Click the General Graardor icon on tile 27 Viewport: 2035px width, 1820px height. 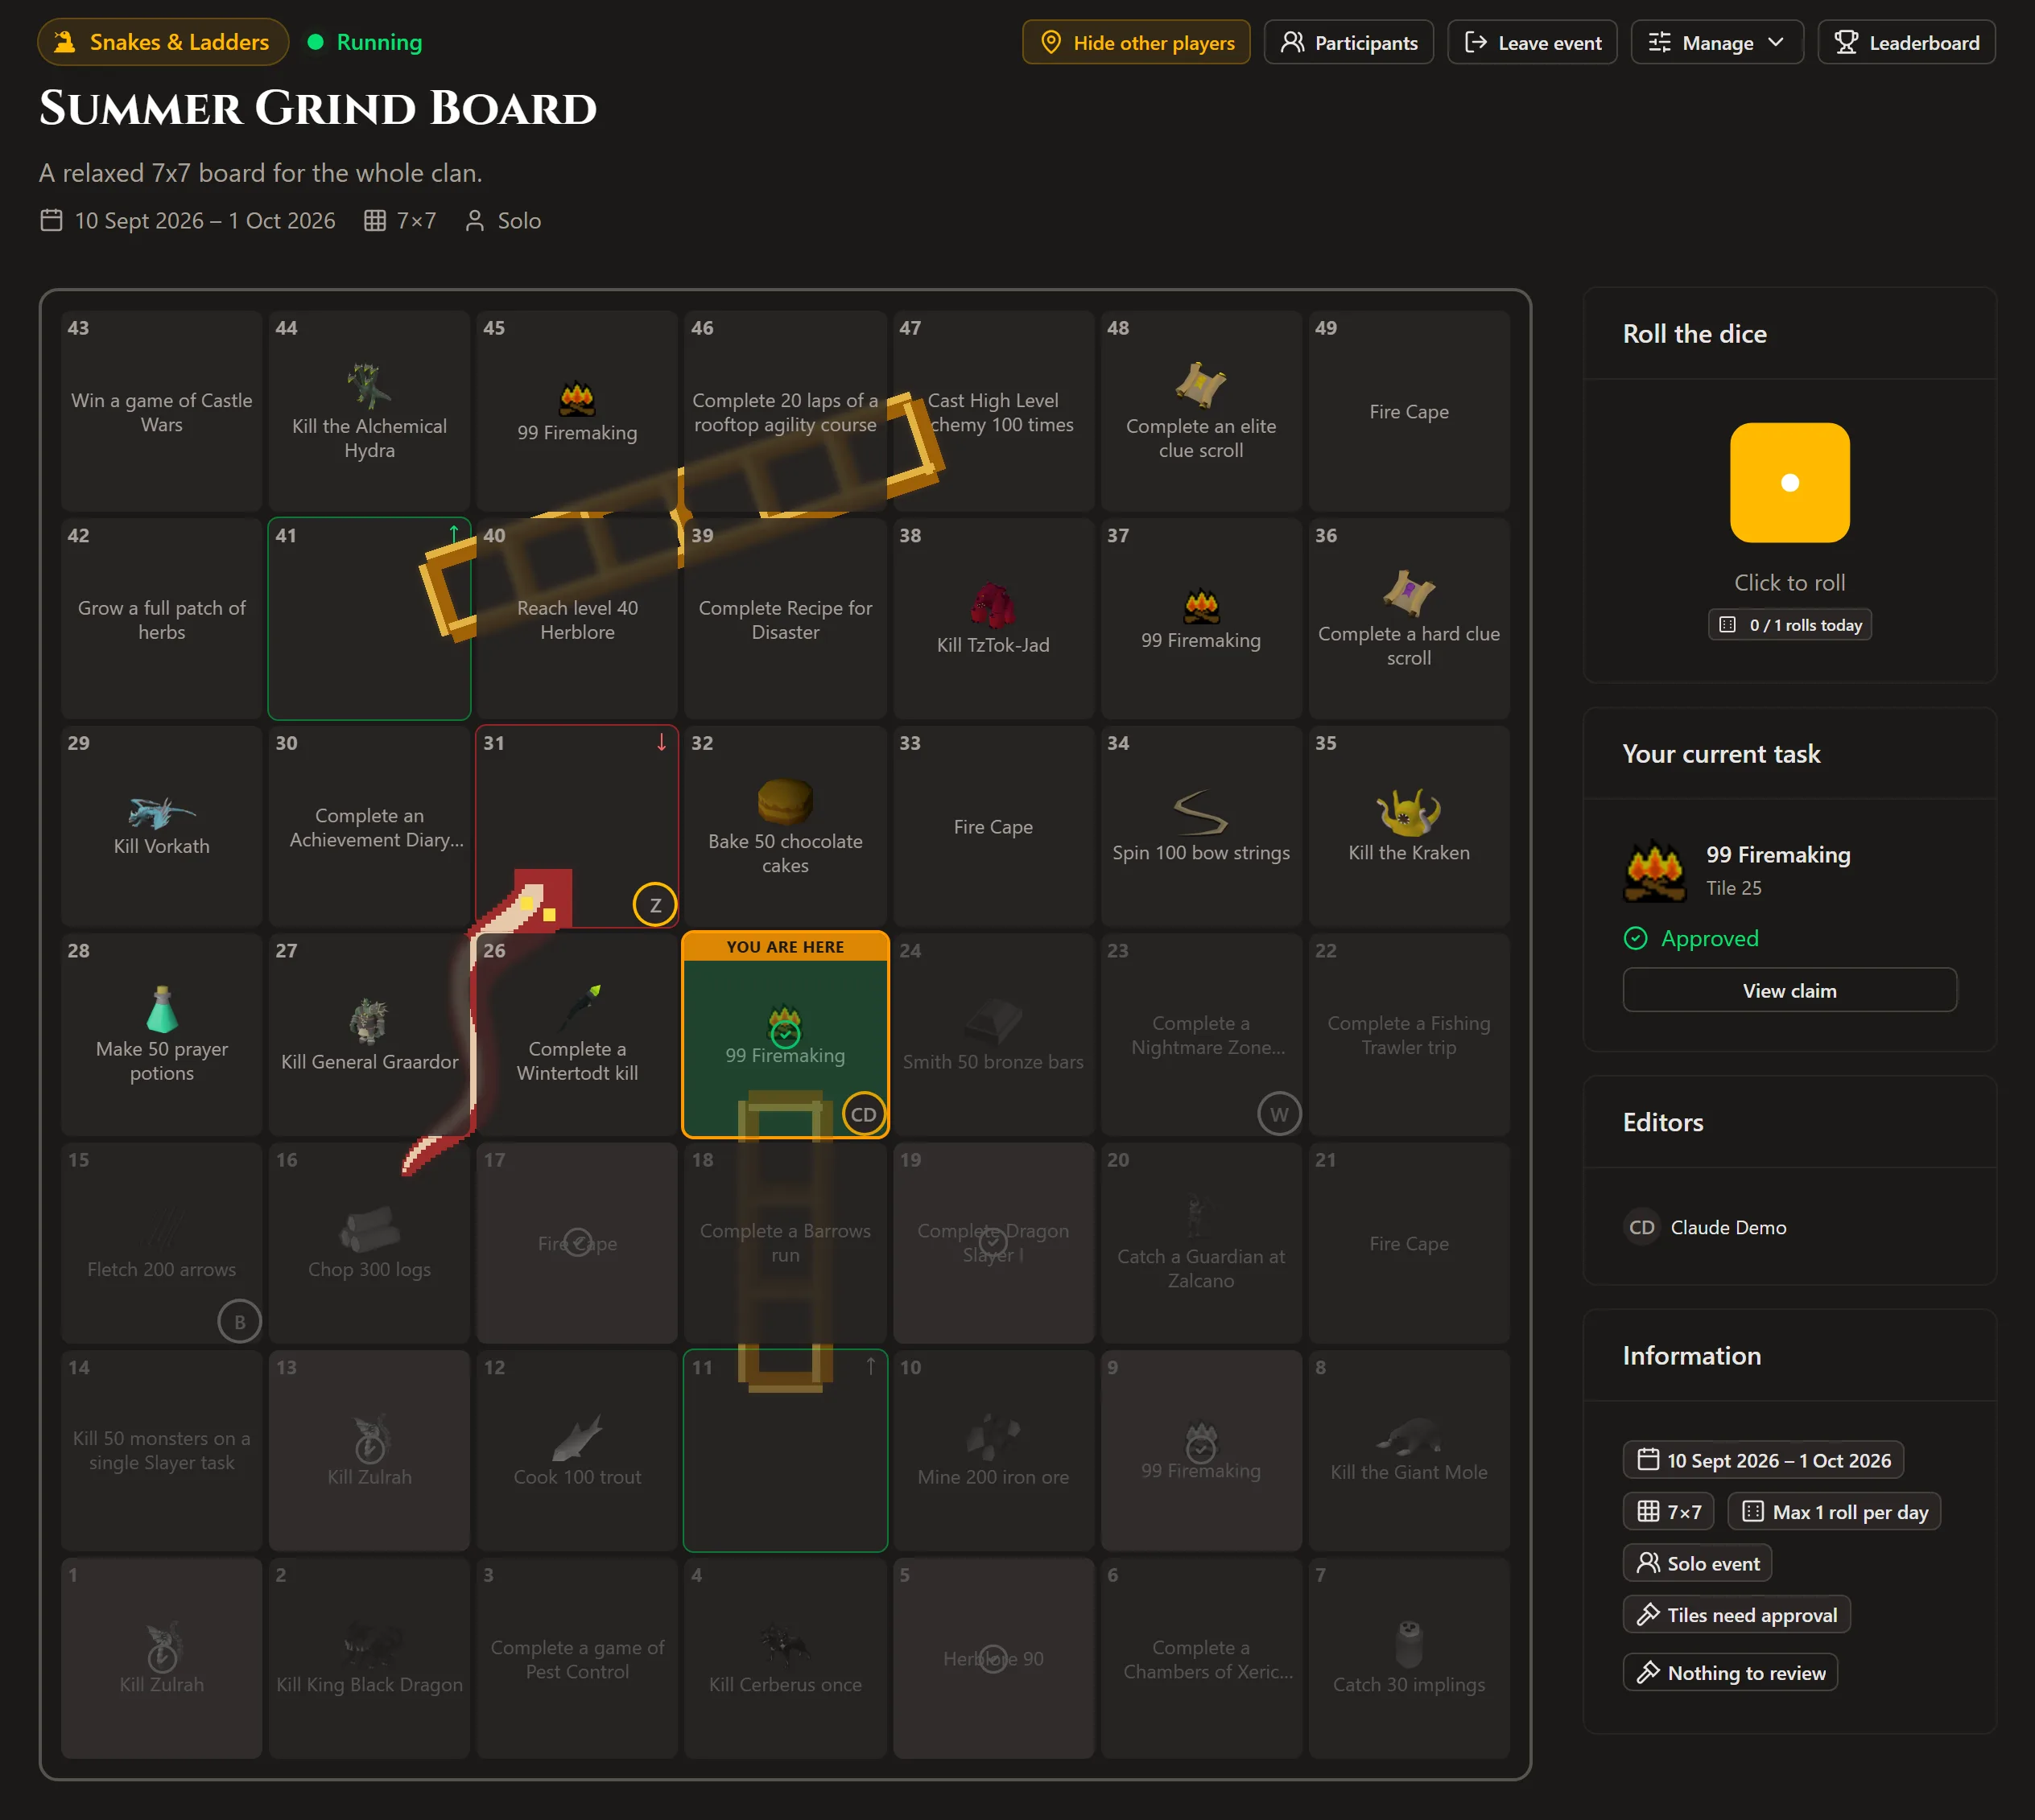point(368,1020)
